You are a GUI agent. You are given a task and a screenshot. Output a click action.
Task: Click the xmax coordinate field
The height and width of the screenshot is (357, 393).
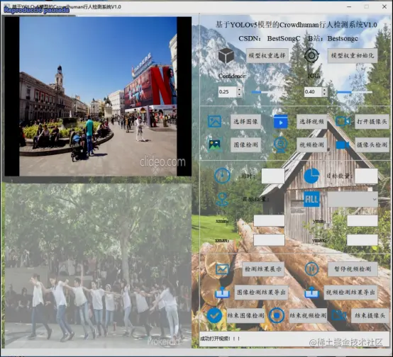(269, 240)
